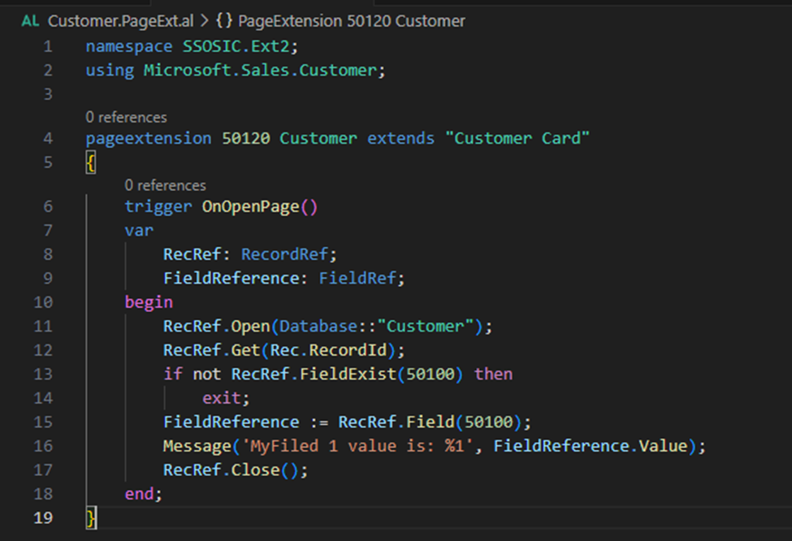
Task: Click the breadcrumb chevron after Customer.PageExt.al
Action: 205,21
